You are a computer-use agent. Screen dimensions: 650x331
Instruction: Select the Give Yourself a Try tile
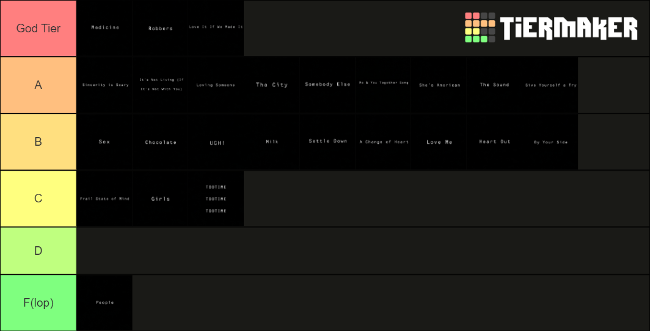(x=550, y=85)
